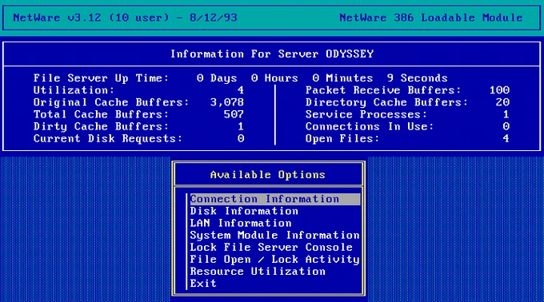Click the Available Options title
544x302 pixels.
[x=268, y=175]
